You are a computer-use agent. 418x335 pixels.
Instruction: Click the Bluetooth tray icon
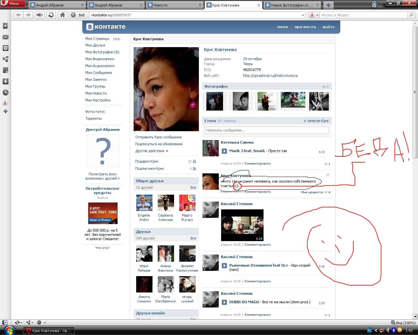[394, 330]
